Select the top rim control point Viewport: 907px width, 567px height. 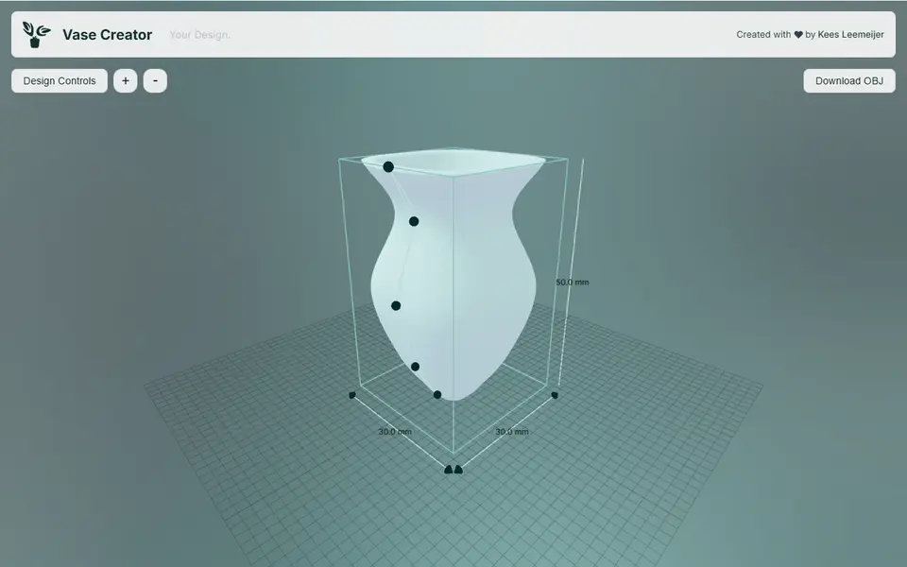(388, 166)
